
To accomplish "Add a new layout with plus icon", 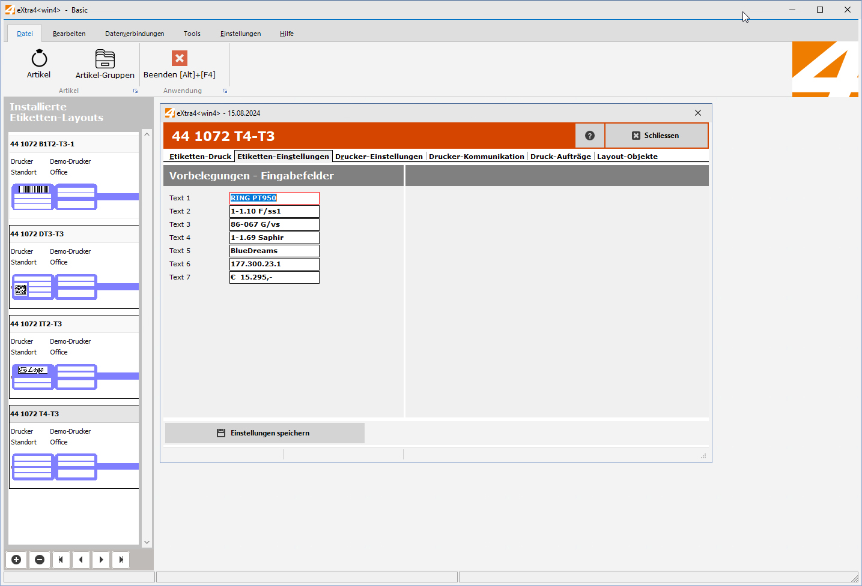I will (16, 560).
